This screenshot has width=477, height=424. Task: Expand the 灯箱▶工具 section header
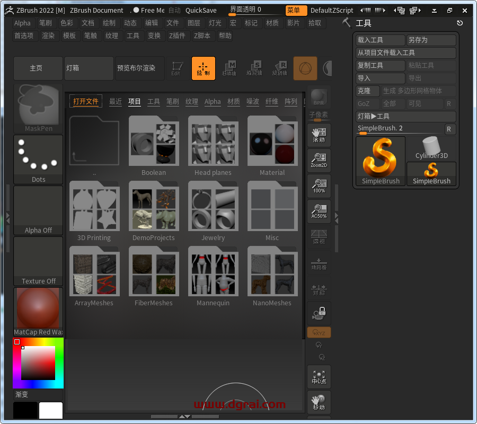405,116
